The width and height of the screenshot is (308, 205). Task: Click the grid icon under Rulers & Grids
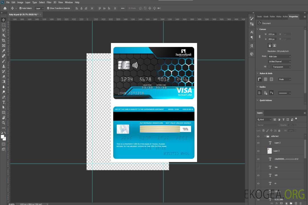[266, 79]
